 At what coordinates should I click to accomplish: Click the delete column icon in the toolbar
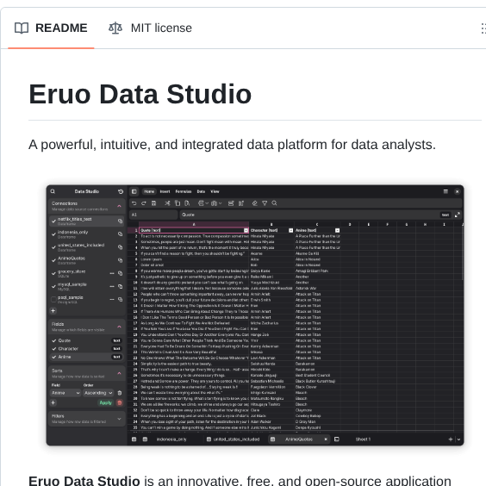(x=241, y=203)
